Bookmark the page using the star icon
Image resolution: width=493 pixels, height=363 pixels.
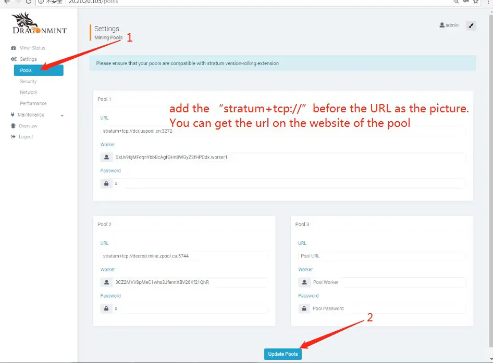click(475, 2)
